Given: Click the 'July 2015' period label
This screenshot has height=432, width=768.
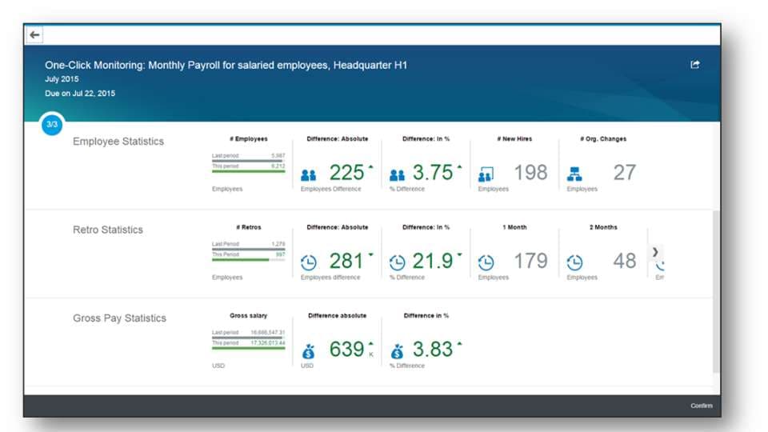Looking at the screenshot, I should 62,79.
